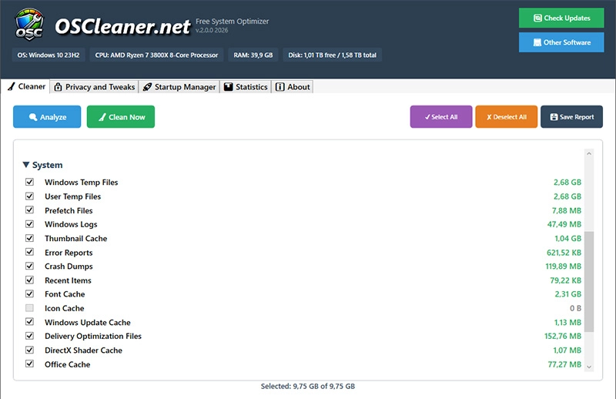616x399 pixels.
Task: Click the Windows Temp Files label
Action: [x=82, y=183]
